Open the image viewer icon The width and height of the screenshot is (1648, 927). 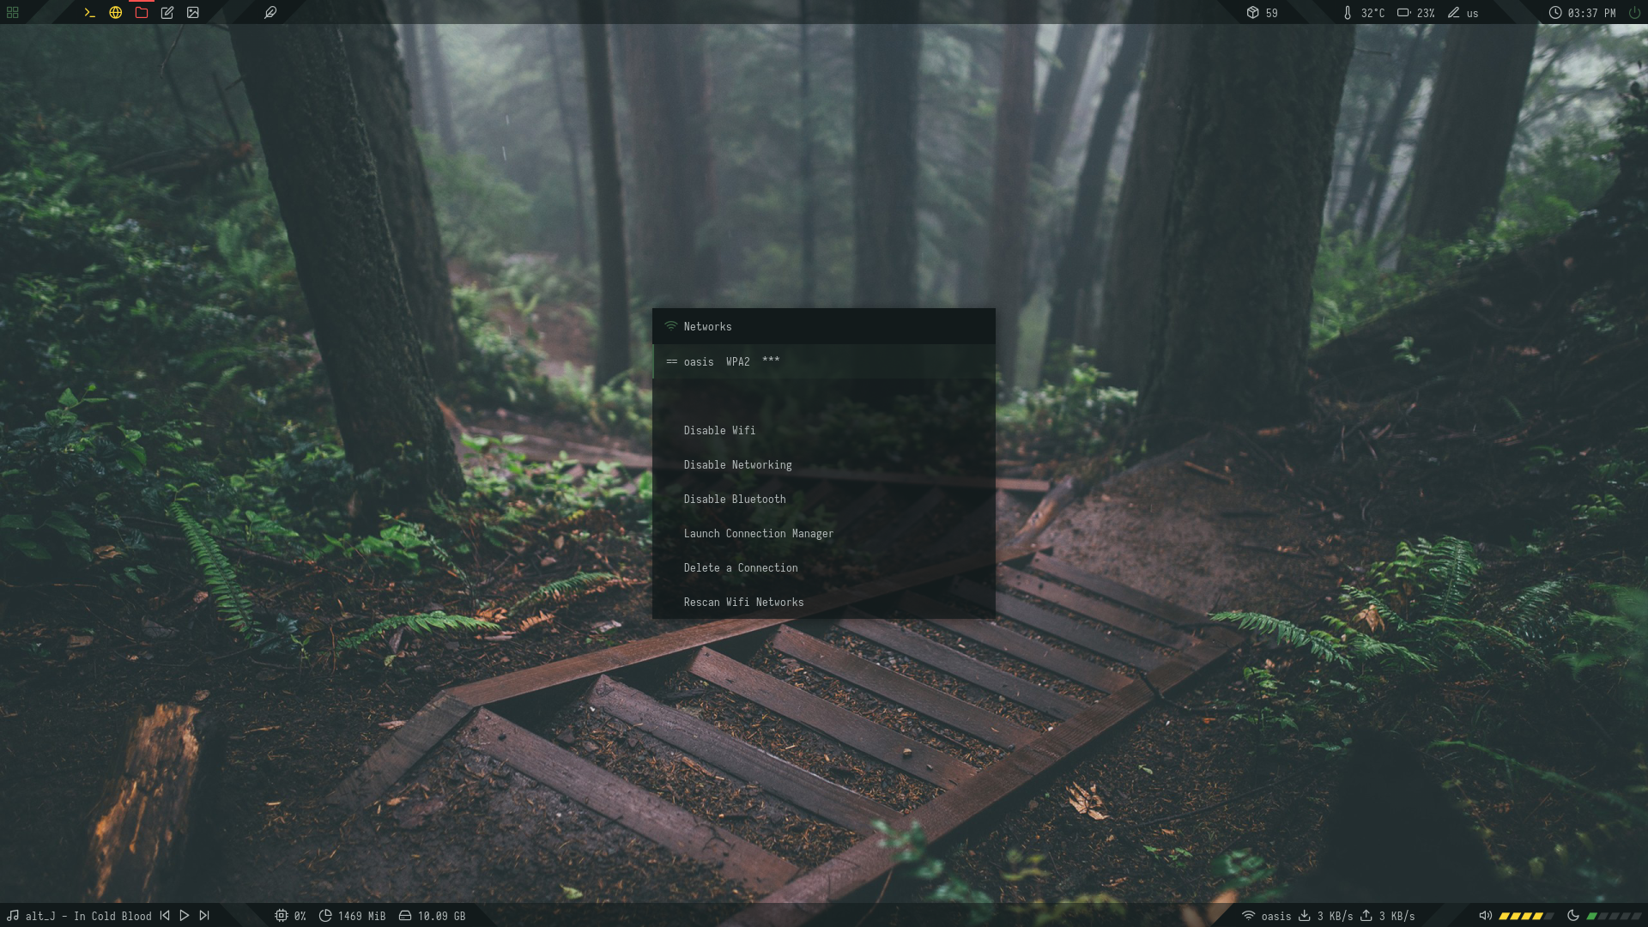(193, 13)
